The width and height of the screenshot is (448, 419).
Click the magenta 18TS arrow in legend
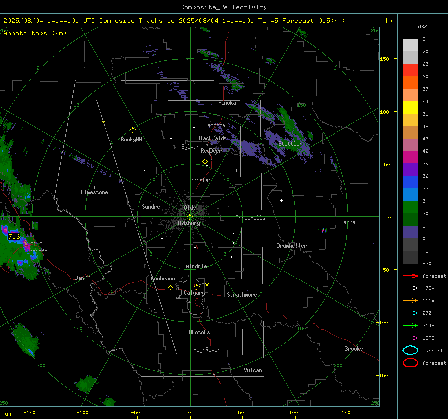pos(410,338)
